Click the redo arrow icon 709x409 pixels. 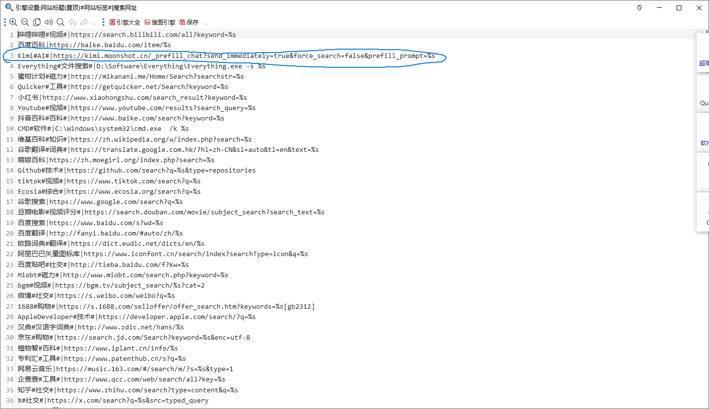84,22
